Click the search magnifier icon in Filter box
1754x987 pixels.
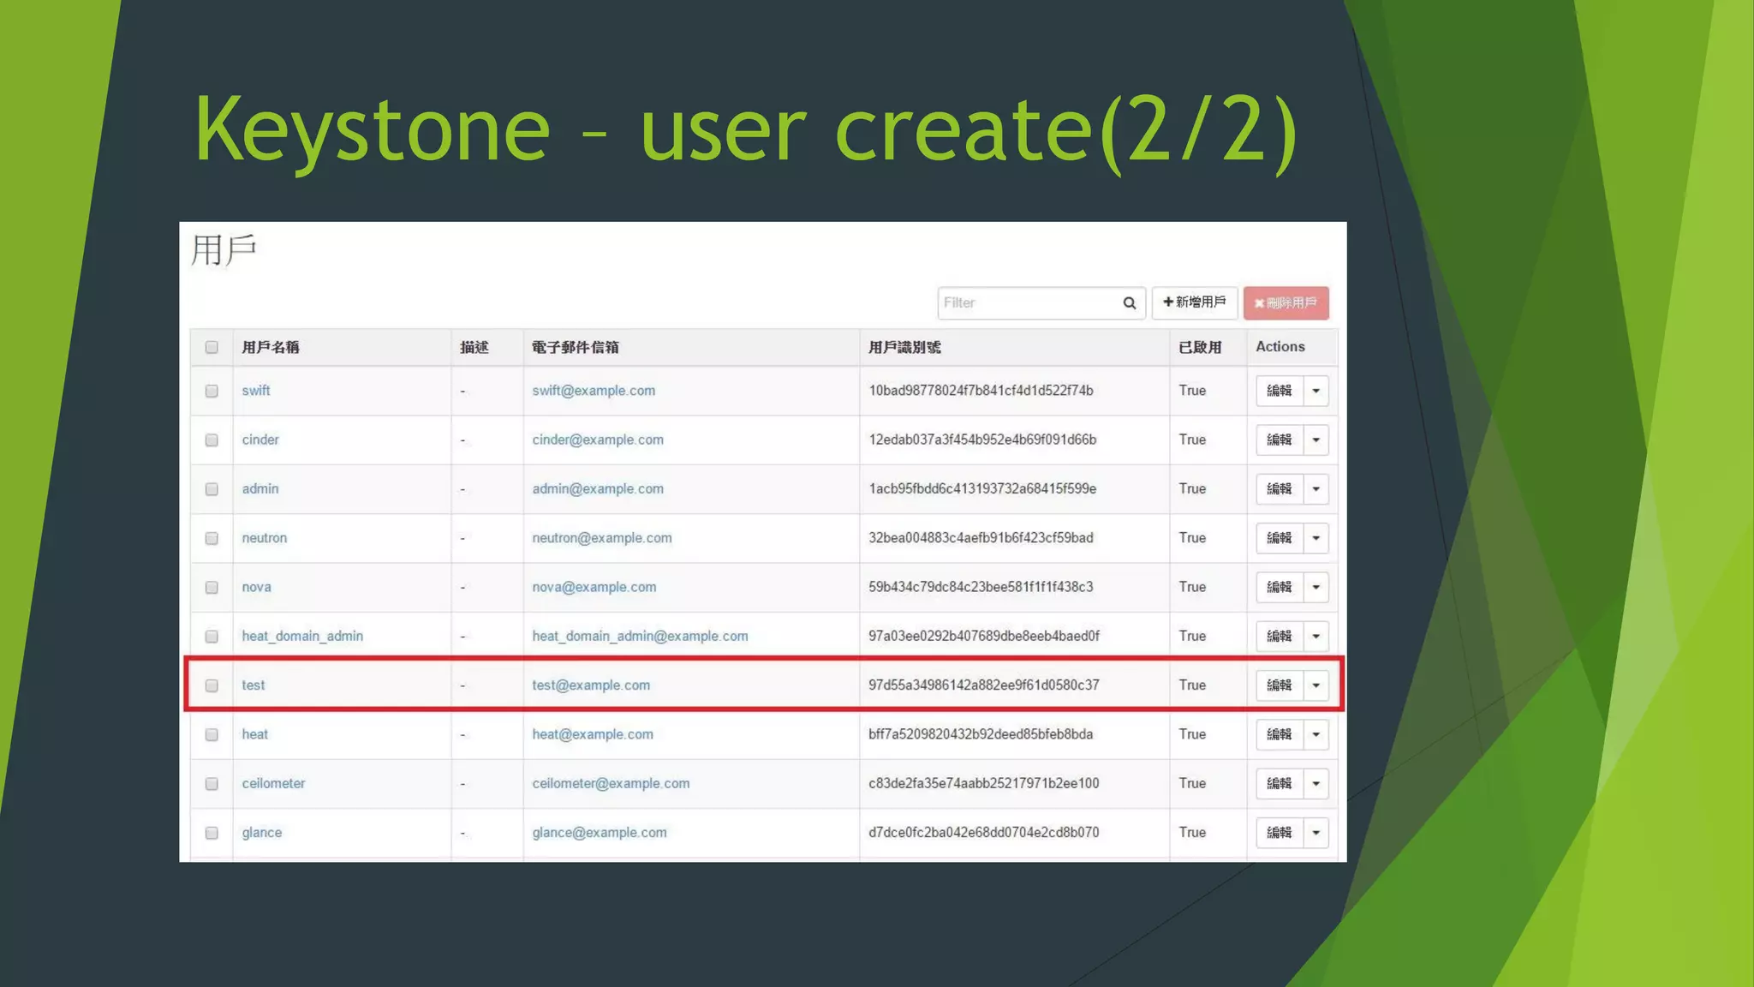pyautogui.click(x=1129, y=303)
